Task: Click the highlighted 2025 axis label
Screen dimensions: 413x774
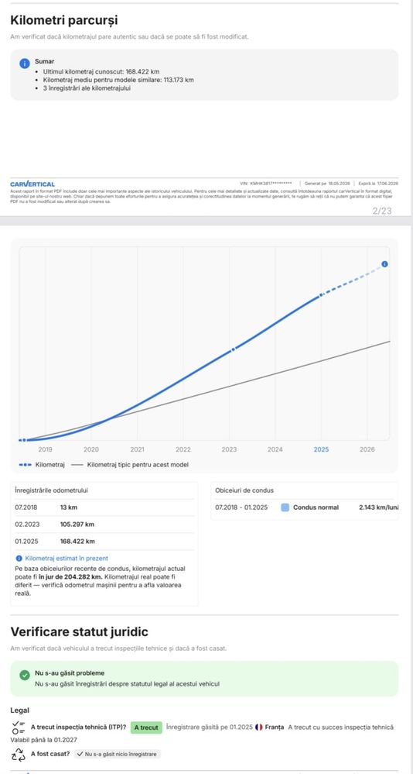Action: (321, 449)
